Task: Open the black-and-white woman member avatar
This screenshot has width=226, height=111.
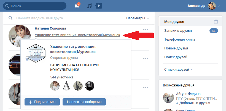Action: [90, 86]
